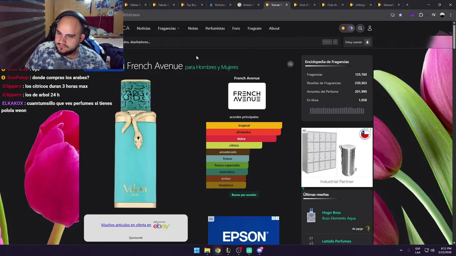Open the user account profile icon
The height and width of the screenshot is (256, 456).
369,28
